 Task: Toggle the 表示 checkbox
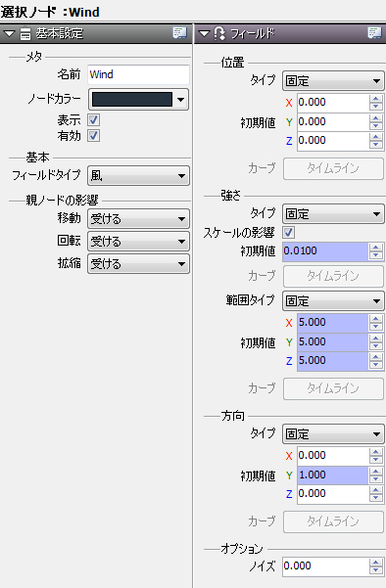[93, 120]
